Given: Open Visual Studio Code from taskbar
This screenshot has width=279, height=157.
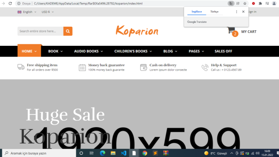Looking at the screenshot, I should [124, 153].
